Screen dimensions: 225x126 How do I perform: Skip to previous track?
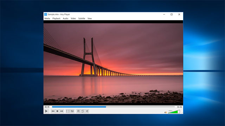(x=53, y=111)
